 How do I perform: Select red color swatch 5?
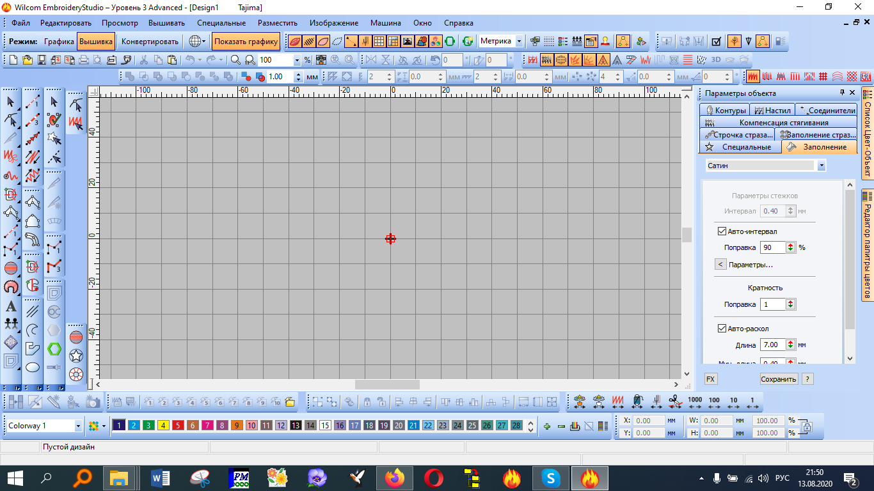point(177,426)
